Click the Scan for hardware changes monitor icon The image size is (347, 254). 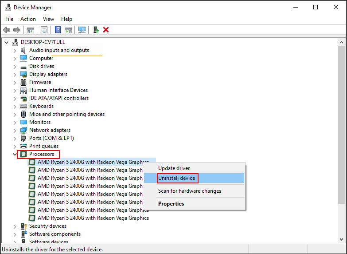82,30
